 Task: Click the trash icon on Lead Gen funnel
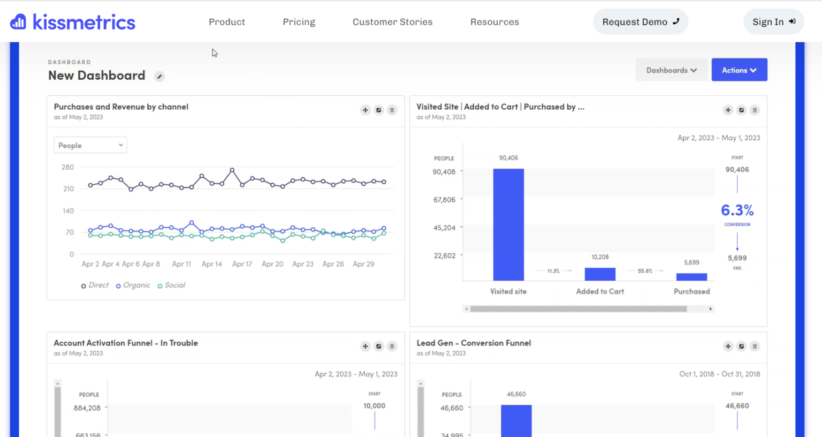(755, 346)
